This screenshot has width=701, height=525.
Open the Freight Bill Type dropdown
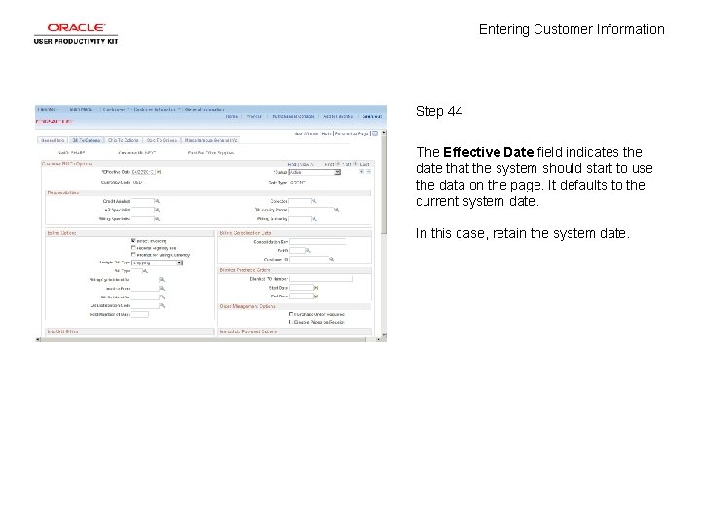click(157, 262)
